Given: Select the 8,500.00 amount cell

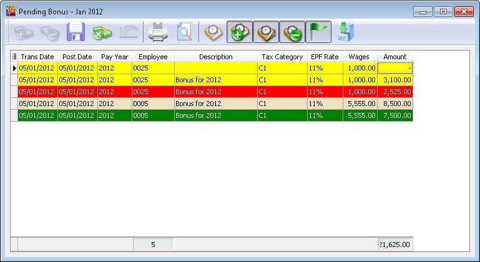Looking at the screenshot, I should pyautogui.click(x=395, y=104).
